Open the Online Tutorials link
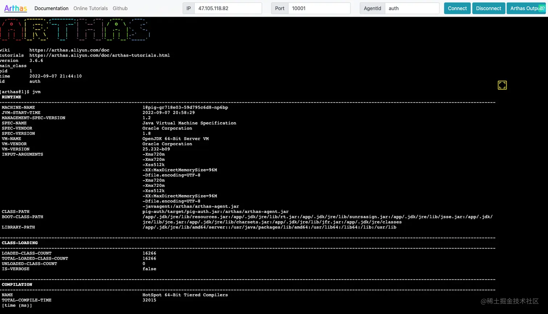Image resolution: width=548 pixels, height=314 pixels. coord(91,8)
